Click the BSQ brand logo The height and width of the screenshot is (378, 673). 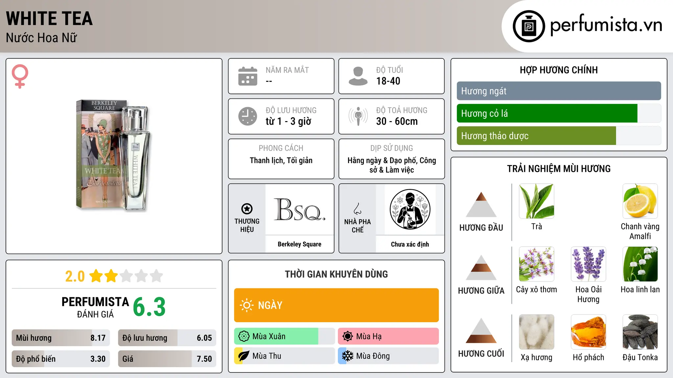pos(299,209)
